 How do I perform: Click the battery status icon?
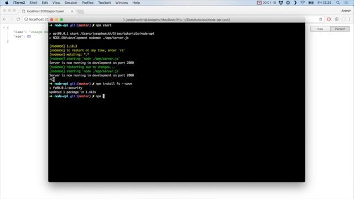(311, 3)
